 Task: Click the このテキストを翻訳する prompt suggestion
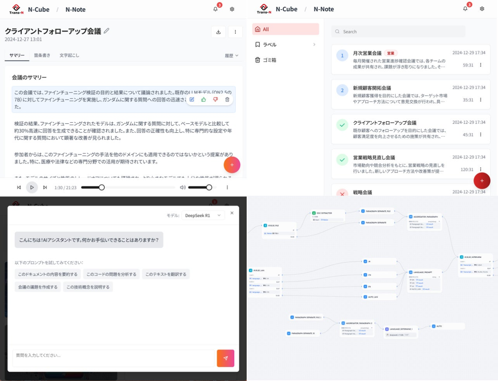[166, 274]
